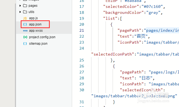Click "selectedIconPath" key under line 24
179x107 pixels.
[113, 54]
